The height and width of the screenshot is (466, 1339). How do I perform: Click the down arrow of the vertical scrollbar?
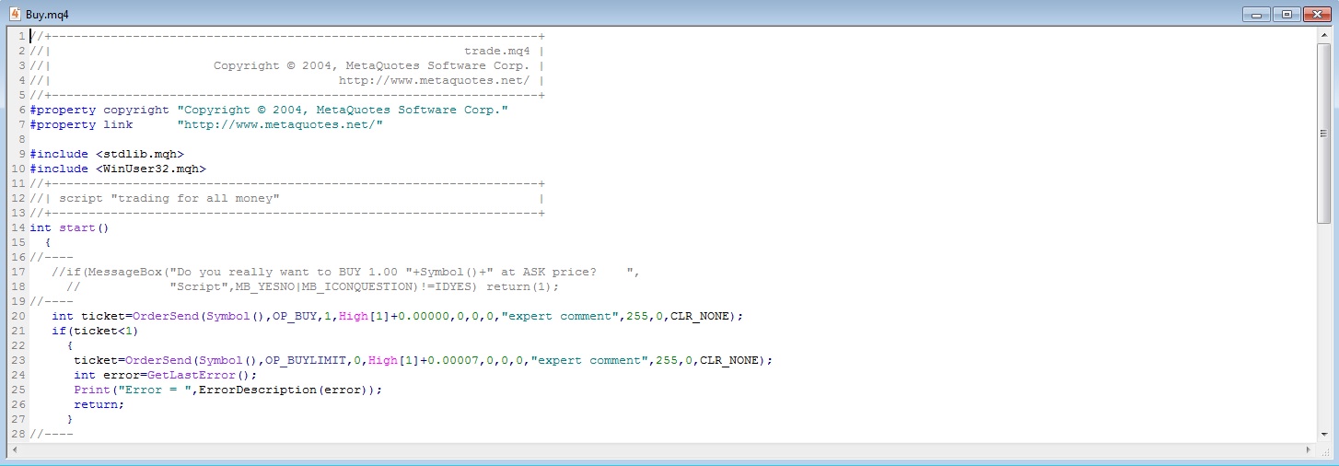[x=1324, y=436]
